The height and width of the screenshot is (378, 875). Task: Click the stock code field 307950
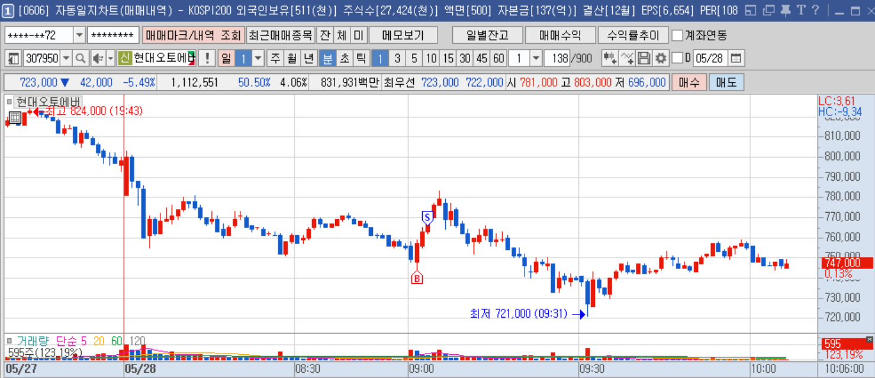click(x=41, y=58)
